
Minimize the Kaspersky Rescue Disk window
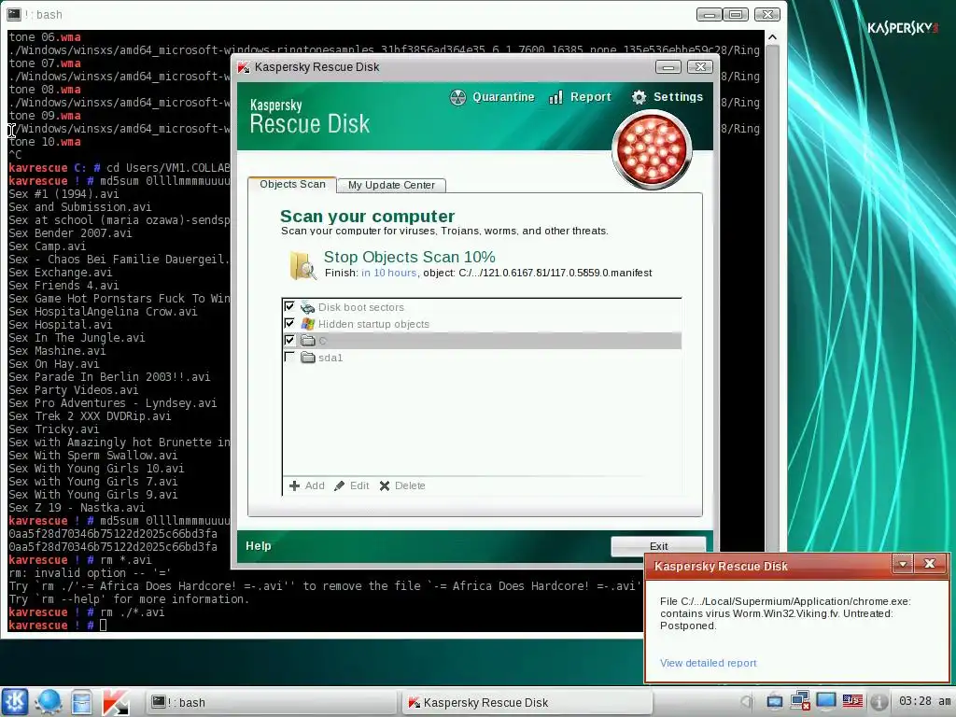pos(668,67)
